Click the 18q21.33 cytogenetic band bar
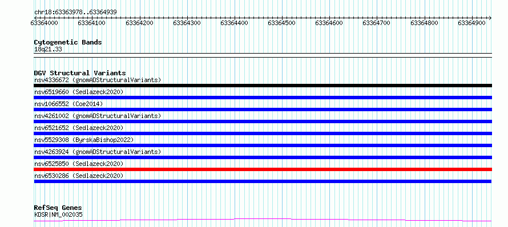 tap(263, 55)
